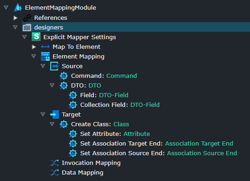Image resolution: width=250 pixels, height=181 pixels.
Task: Collapse the designers folder
Action: click(x=15, y=27)
